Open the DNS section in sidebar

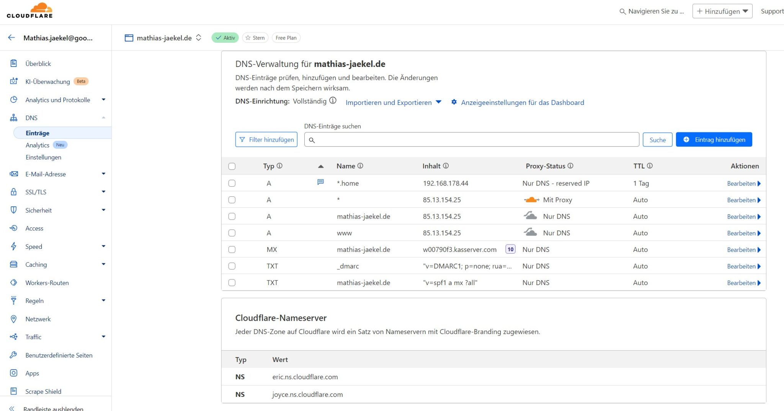[31, 117]
